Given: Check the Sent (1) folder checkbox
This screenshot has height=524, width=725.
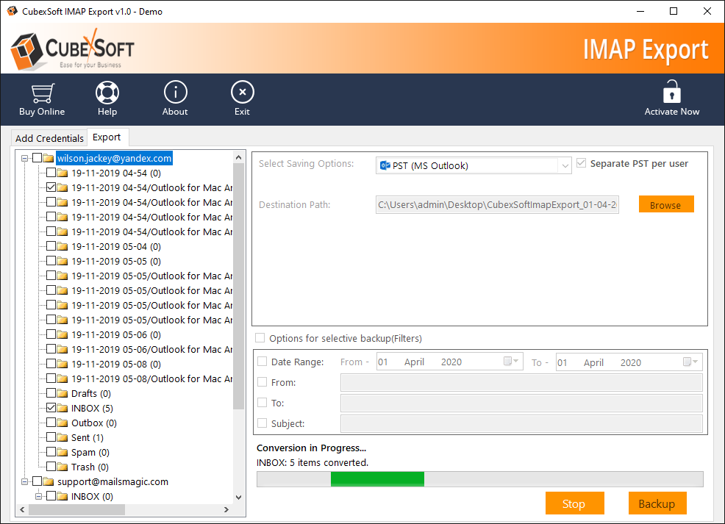Looking at the screenshot, I should [51, 437].
